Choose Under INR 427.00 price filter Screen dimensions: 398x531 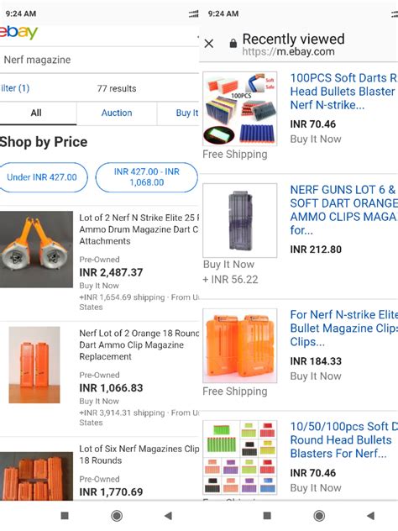click(42, 177)
